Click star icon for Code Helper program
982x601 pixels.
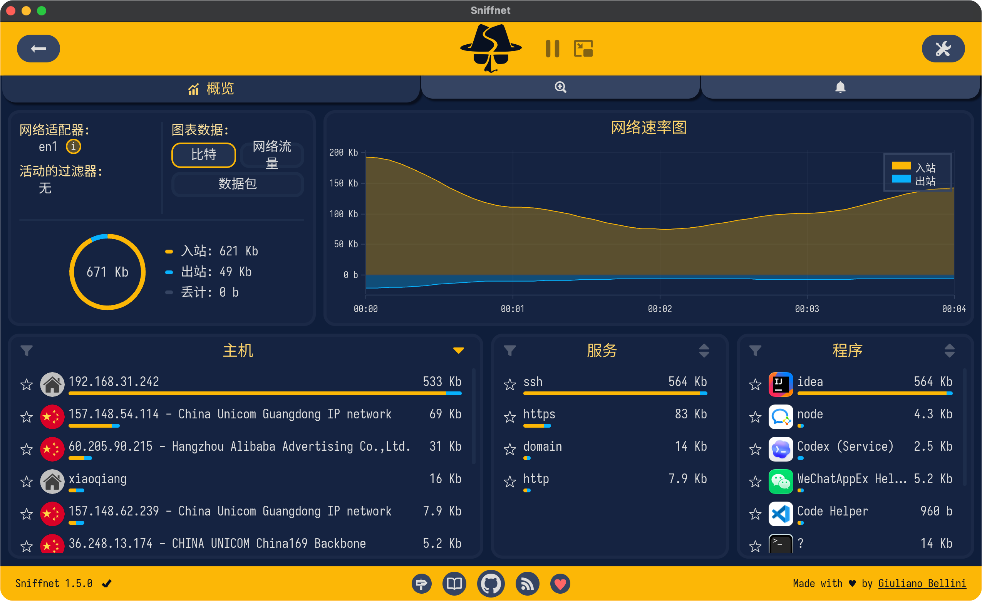pyautogui.click(x=755, y=514)
